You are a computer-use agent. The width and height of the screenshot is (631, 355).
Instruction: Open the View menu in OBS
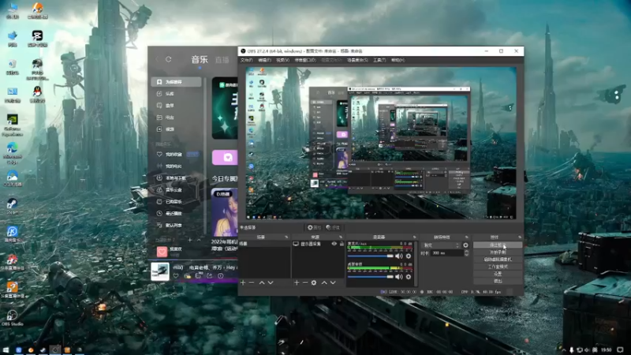282,60
